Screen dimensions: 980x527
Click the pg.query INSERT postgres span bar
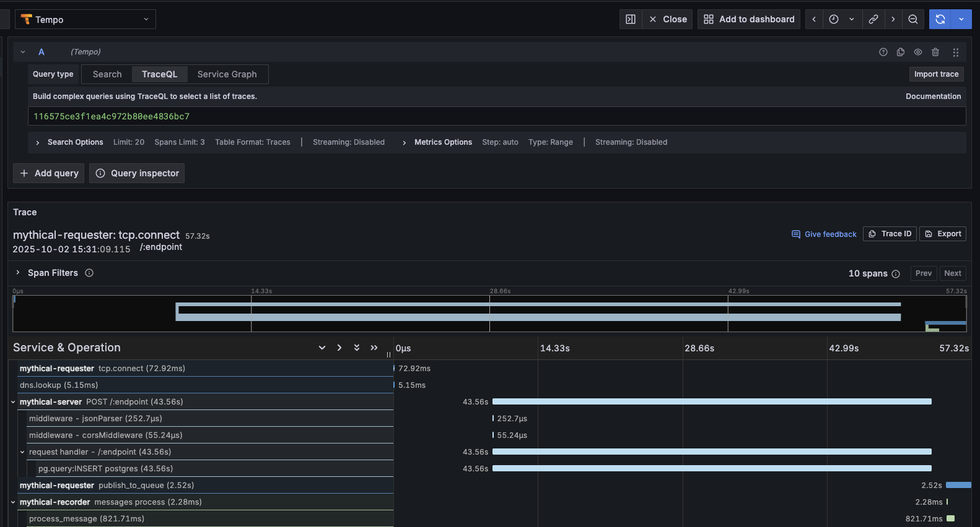coord(711,468)
